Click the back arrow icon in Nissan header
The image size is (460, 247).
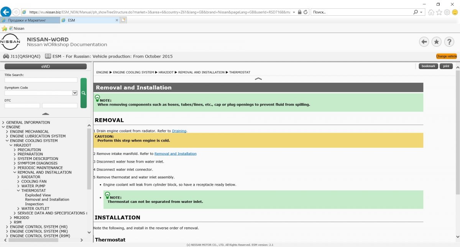(424, 42)
